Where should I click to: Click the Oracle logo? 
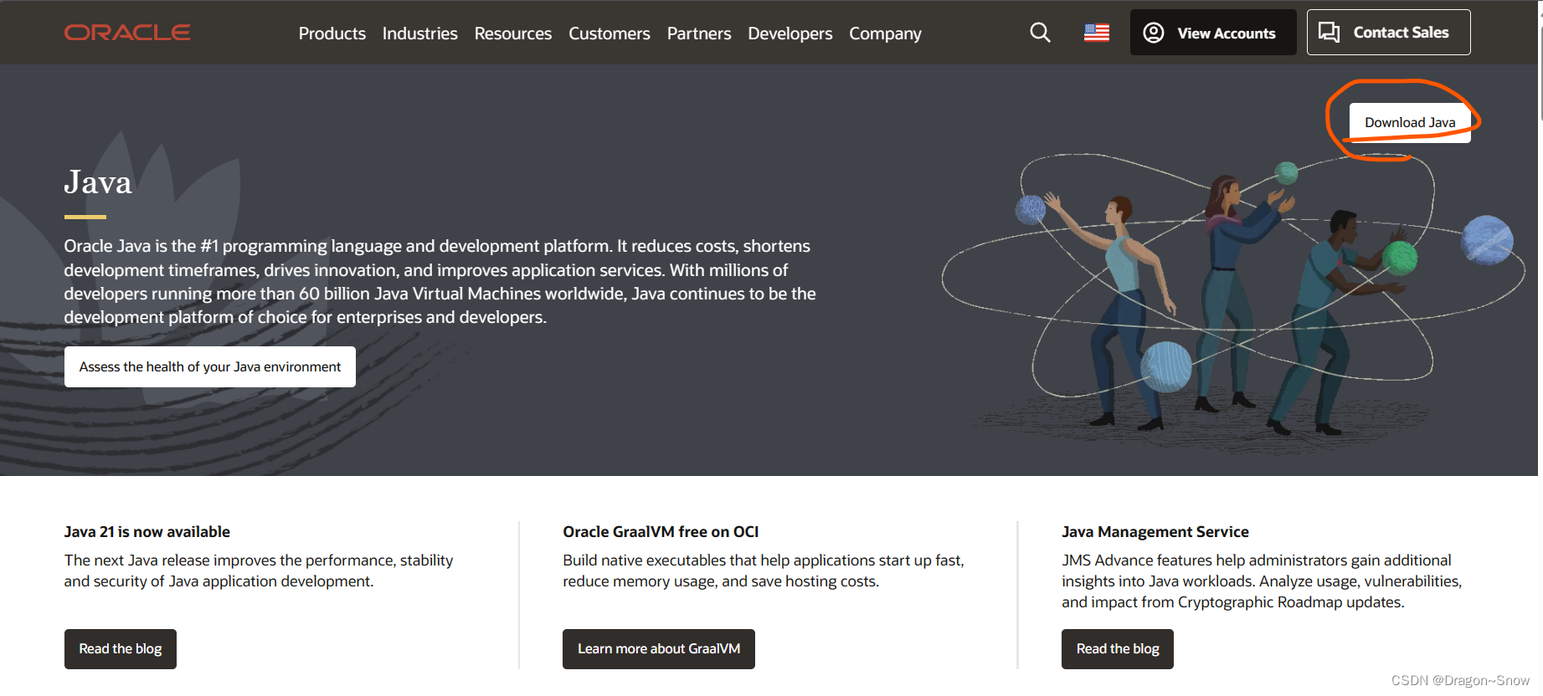(x=127, y=33)
